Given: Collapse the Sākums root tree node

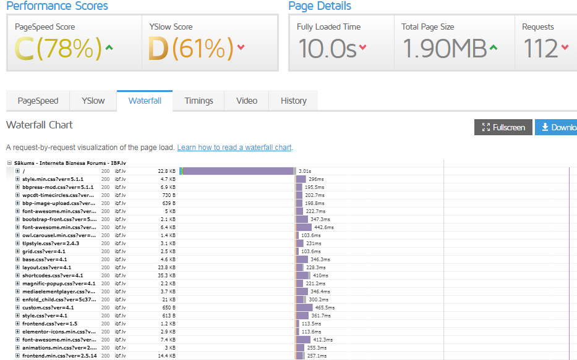Looking at the screenshot, I should point(9,163).
